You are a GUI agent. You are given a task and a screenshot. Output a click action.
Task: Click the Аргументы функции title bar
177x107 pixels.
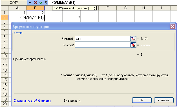click(90, 27)
